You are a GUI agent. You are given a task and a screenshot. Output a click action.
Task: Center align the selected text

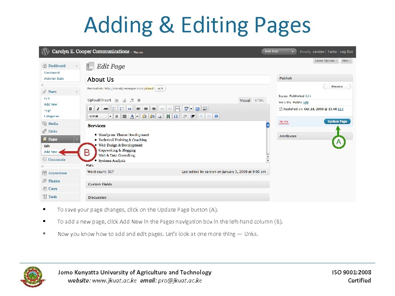pos(146,109)
